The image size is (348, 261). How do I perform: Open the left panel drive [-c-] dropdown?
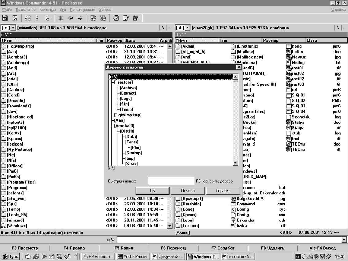(13, 28)
